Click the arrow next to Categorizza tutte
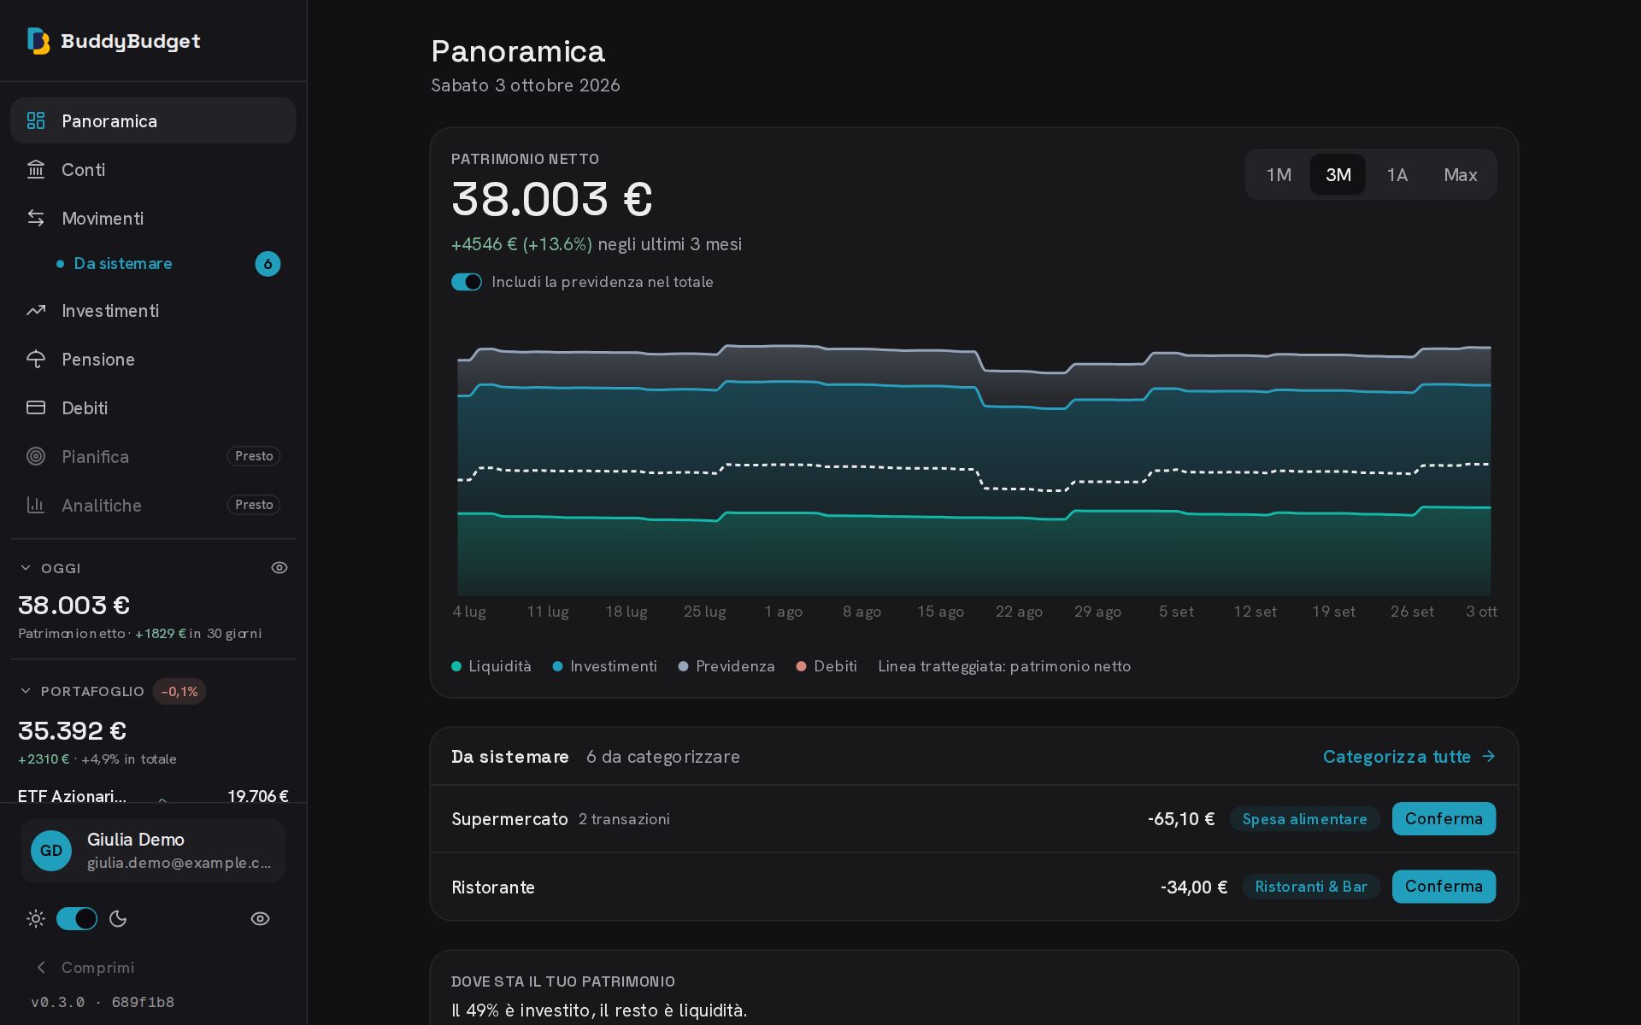The image size is (1641, 1025). point(1488,756)
